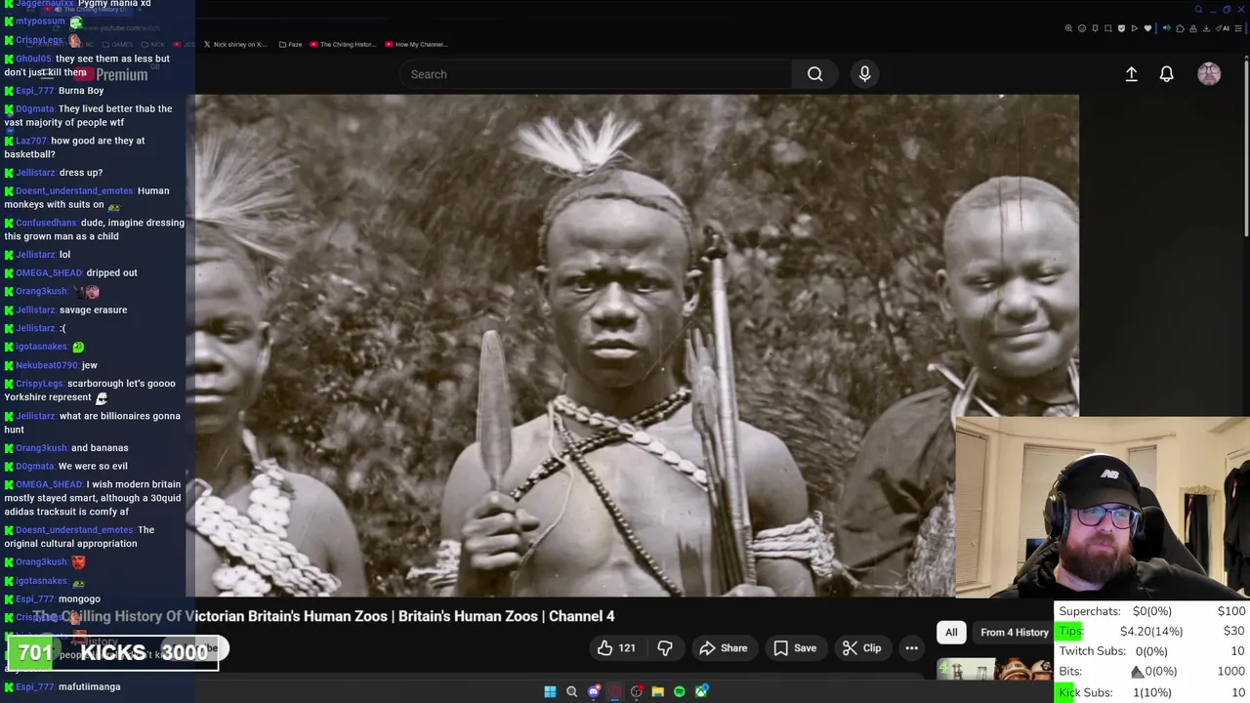This screenshot has width=1250, height=703.
Task: Select the From 4 History chip
Action: click(1014, 633)
